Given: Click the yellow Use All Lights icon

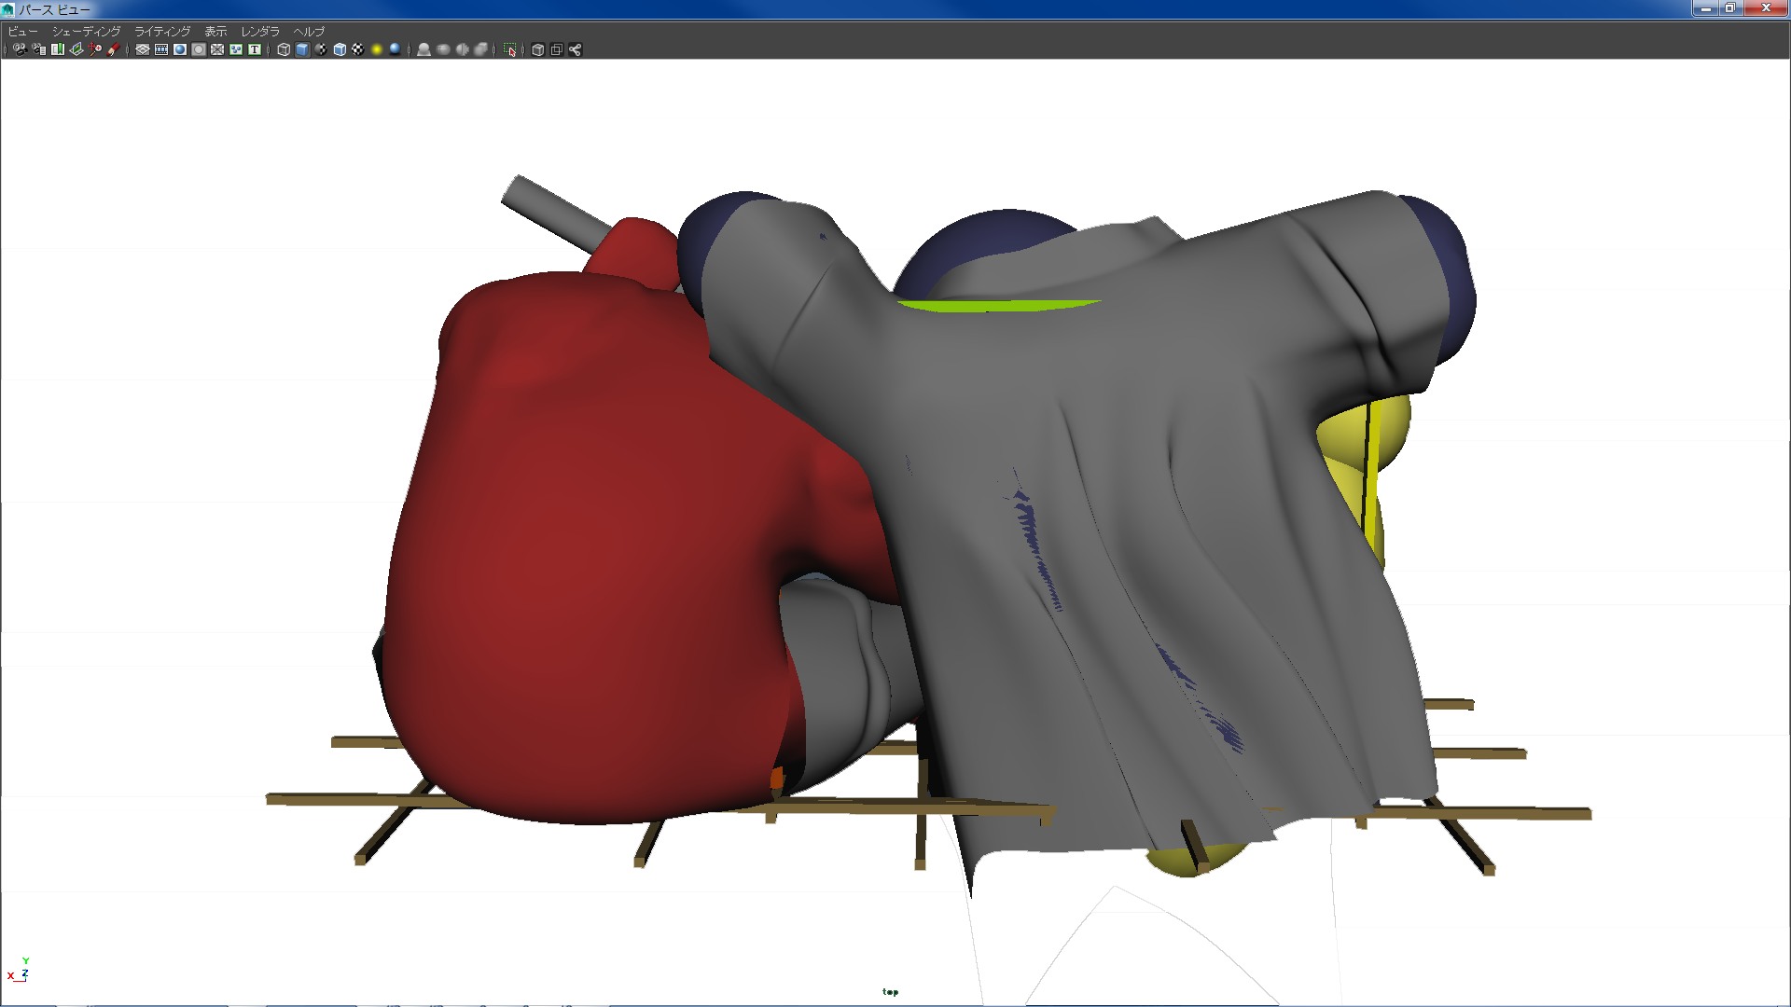Looking at the screenshot, I should tap(377, 49).
